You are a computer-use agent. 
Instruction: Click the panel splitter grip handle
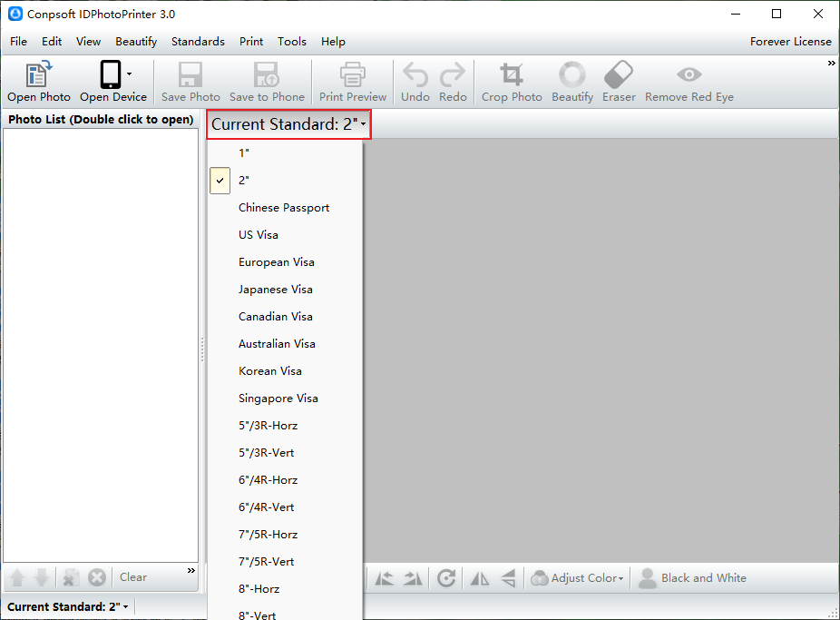(202, 349)
